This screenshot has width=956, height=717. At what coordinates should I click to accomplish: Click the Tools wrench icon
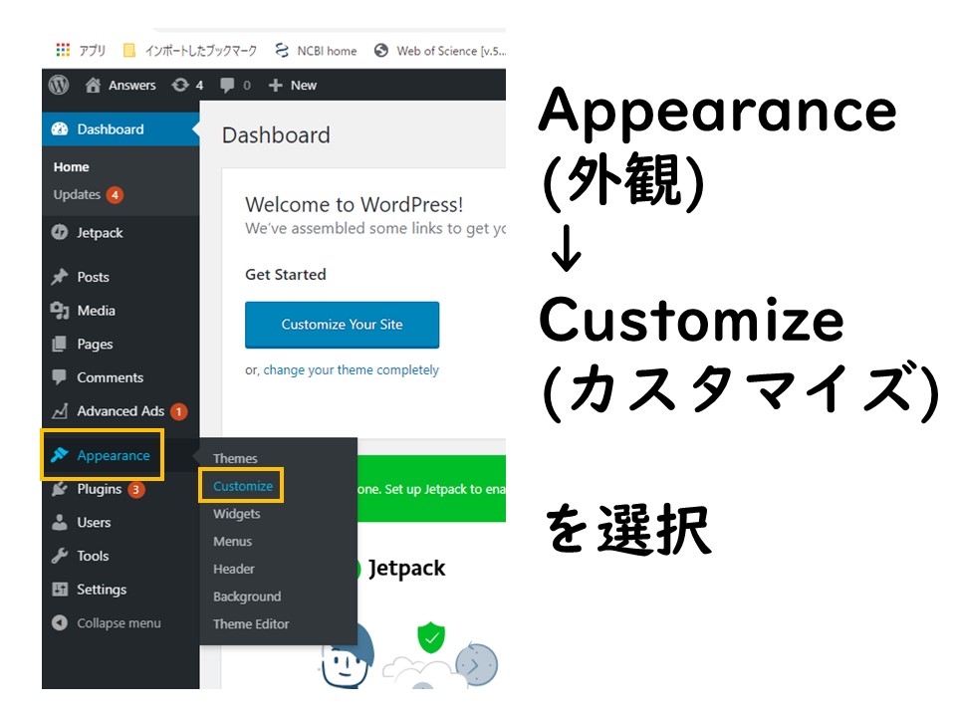click(x=60, y=556)
